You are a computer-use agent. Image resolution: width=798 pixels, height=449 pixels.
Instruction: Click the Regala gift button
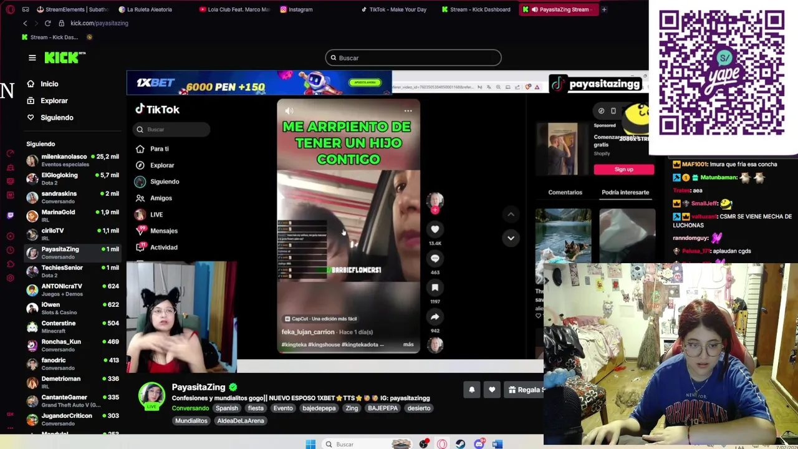point(524,390)
